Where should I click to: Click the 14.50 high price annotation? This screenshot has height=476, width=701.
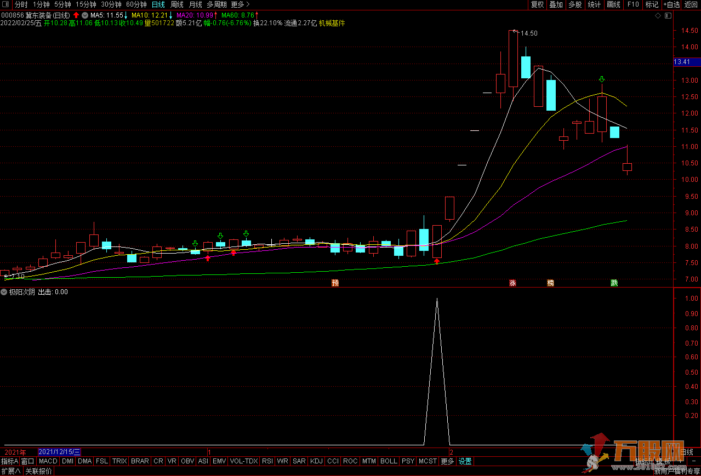coord(529,33)
